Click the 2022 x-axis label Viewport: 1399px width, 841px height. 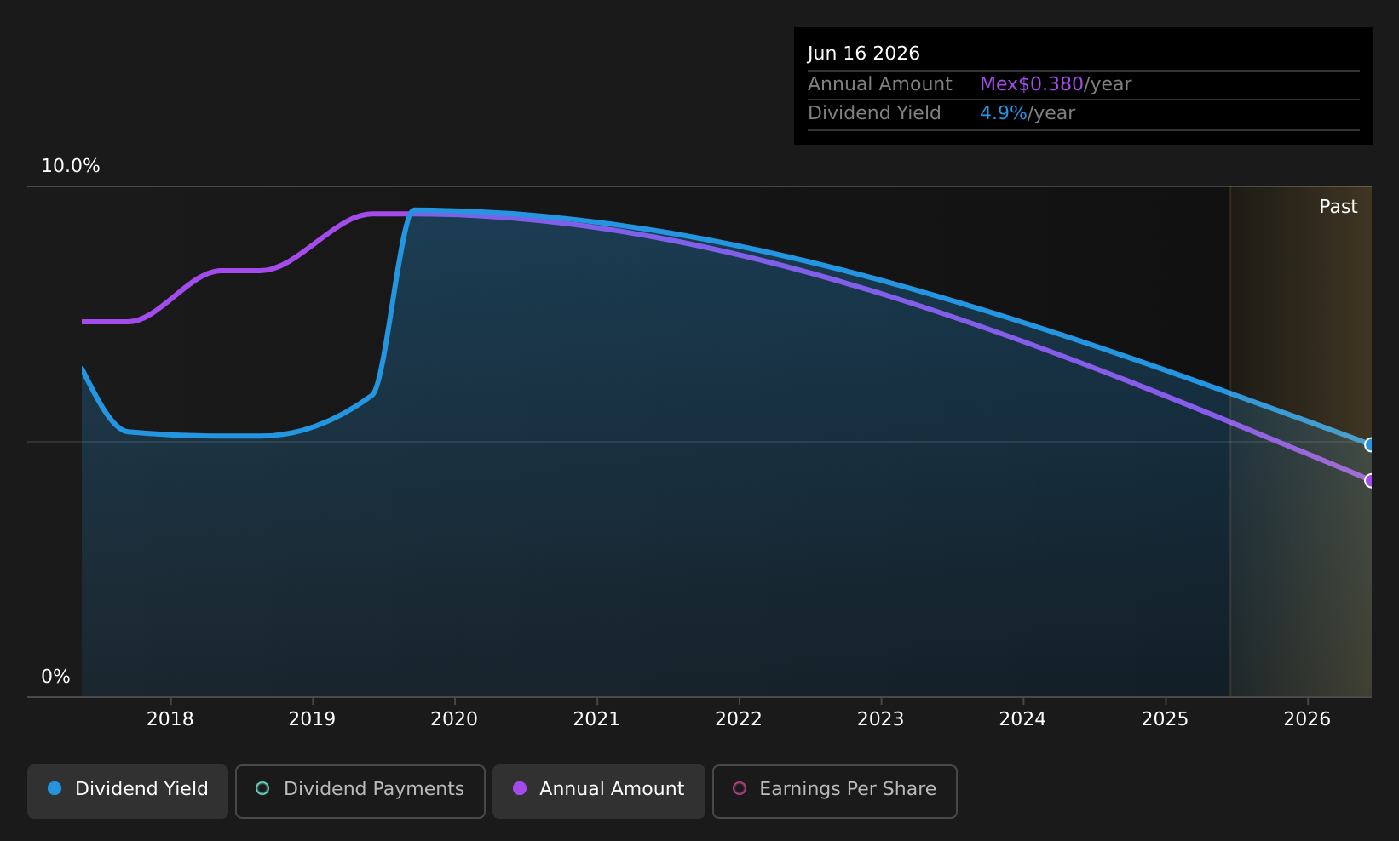click(739, 719)
